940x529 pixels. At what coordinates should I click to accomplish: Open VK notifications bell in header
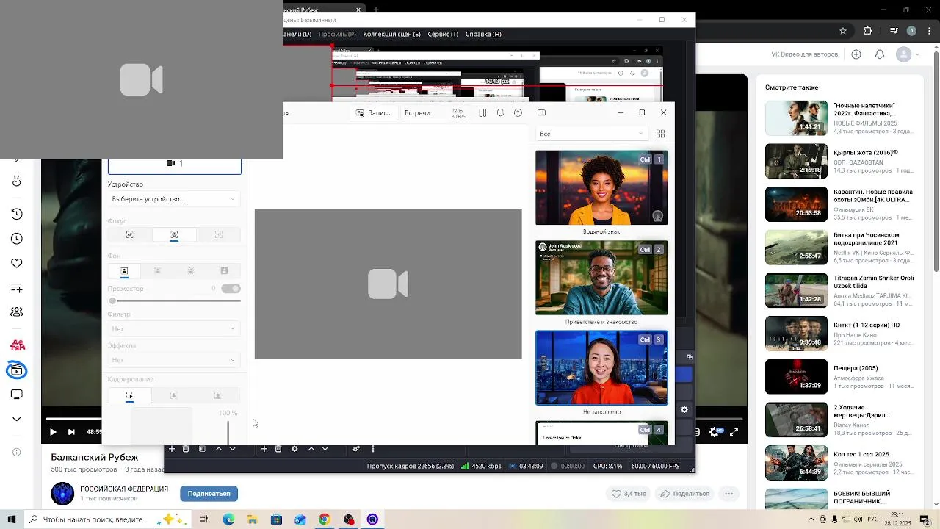click(879, 54)
